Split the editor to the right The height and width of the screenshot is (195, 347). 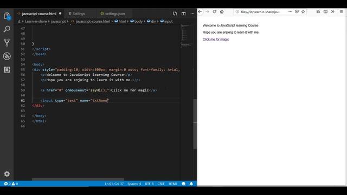pyautogui.click(x=183, y=14)
